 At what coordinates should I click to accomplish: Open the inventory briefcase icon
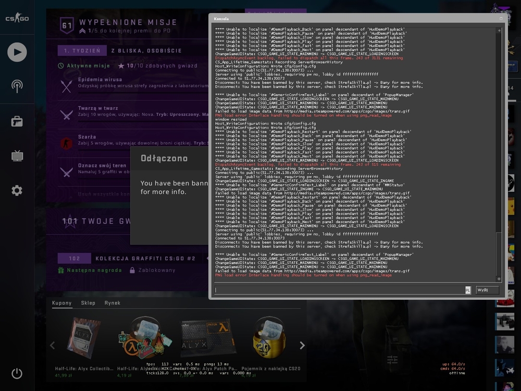[17, 121]
